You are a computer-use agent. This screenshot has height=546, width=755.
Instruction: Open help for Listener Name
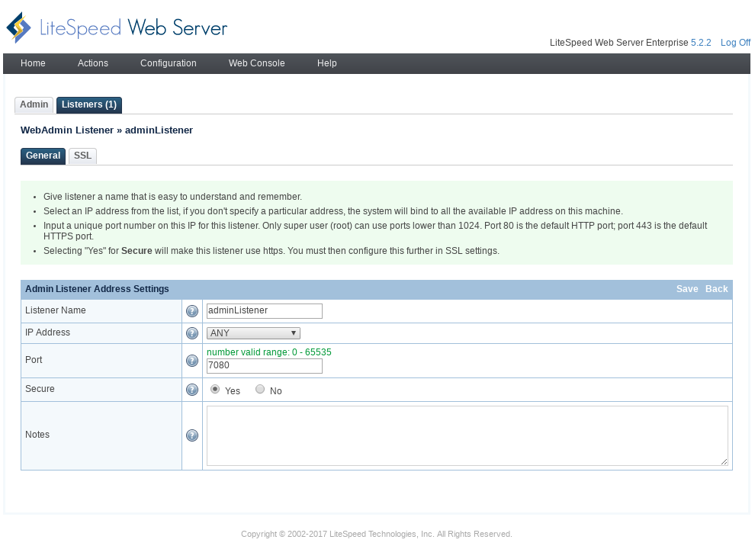click(192, 311)
